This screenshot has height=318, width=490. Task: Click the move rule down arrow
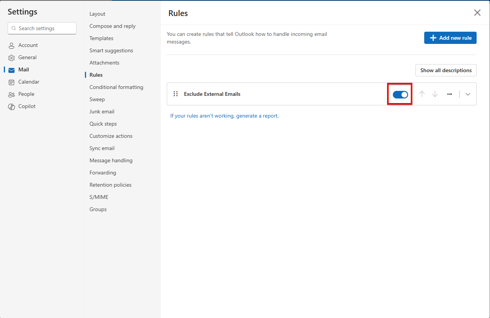pyautogui.click(x=435, y=94)
